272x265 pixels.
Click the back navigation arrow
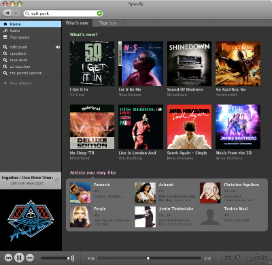7,13
